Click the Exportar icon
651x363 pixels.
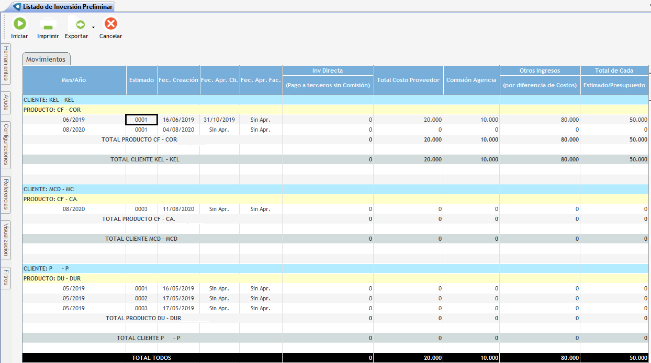(x=76, y=24)
